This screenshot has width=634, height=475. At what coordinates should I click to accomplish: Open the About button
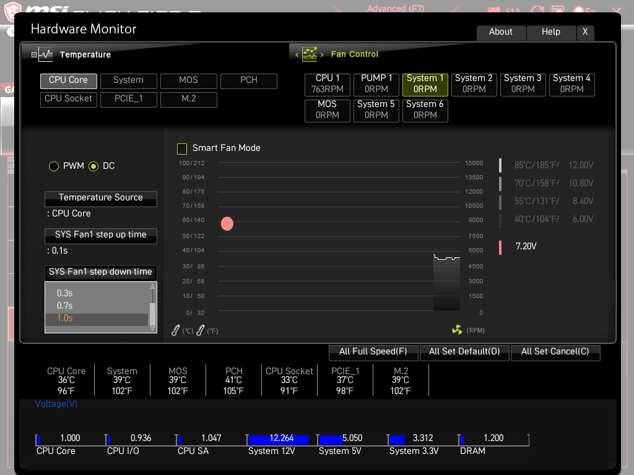point(501,32)
